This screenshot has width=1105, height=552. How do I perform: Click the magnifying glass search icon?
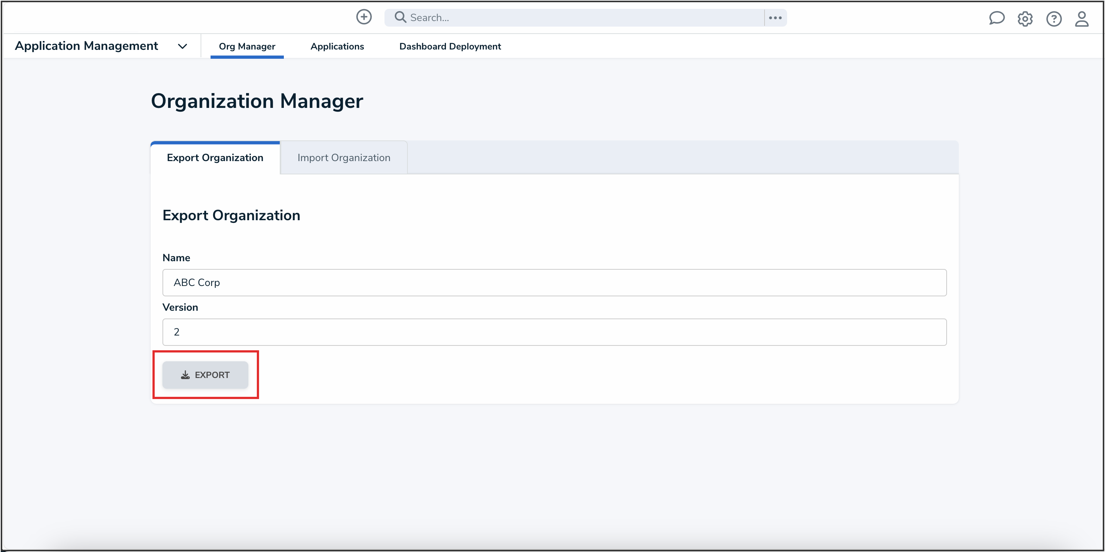[x=400, y=17]
